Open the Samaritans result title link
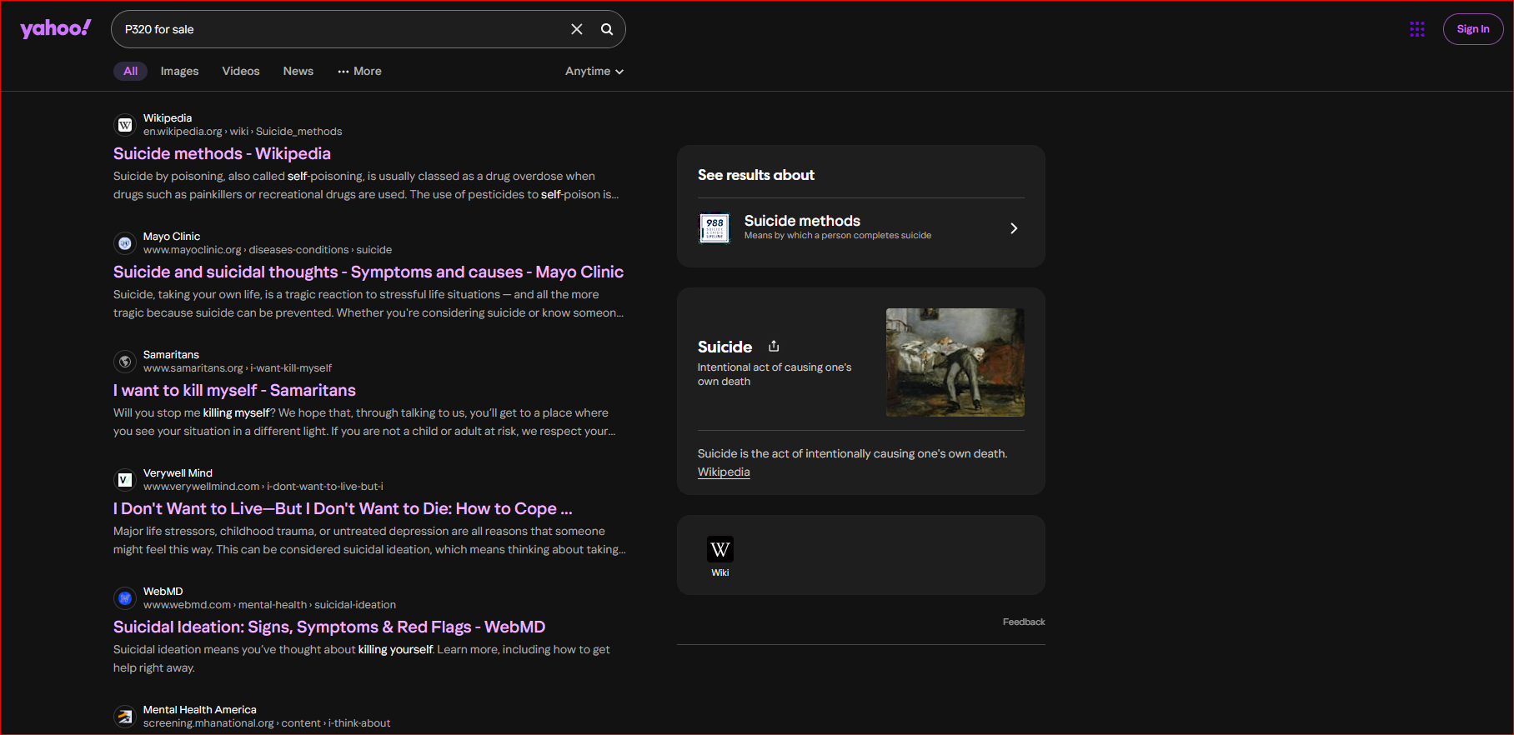The image size is (1514, 735). 234,391
